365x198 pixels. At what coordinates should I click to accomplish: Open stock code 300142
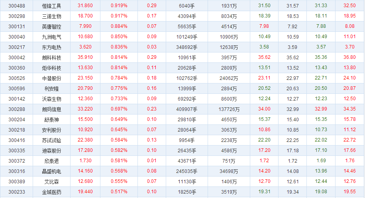coord(16,99)
